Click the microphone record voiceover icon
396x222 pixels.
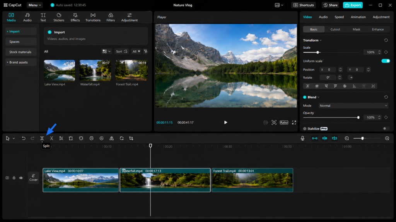pyautogui.click(x=302, y=138)
